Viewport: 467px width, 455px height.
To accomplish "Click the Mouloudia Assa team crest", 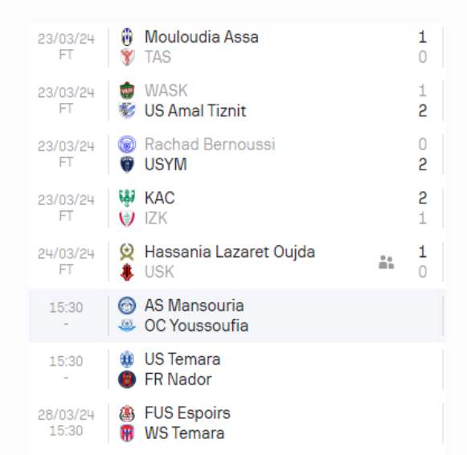I will pos(127,37).
